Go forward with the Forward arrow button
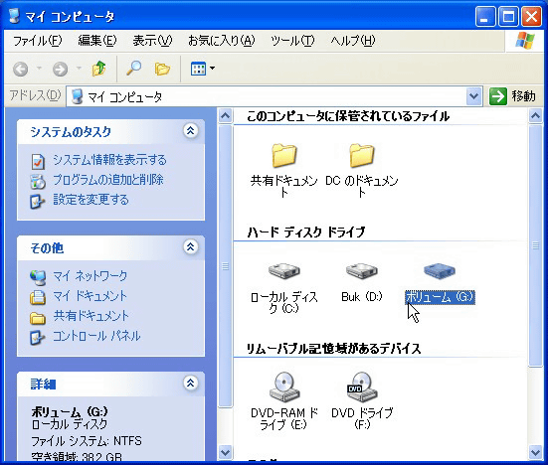 click(60, 69)
